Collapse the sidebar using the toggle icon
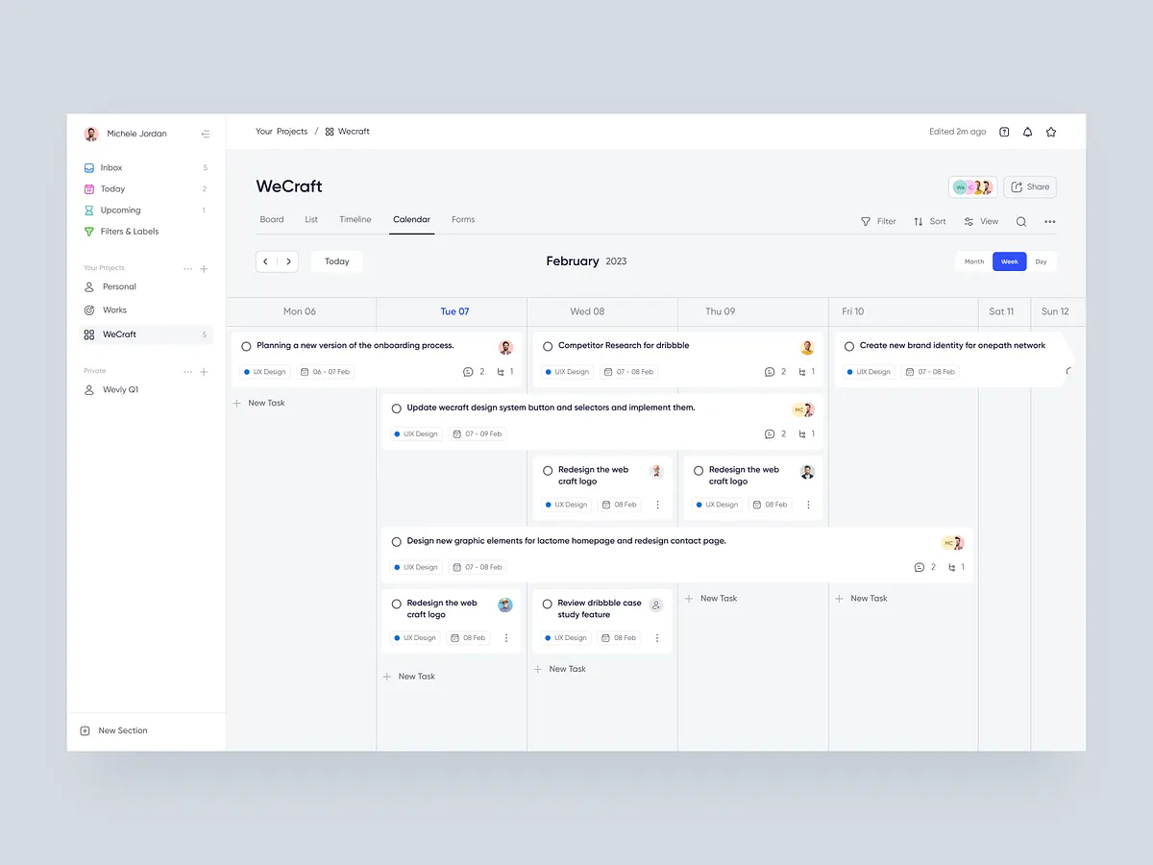The image size is (1153, 865). [x=205, y=134]
